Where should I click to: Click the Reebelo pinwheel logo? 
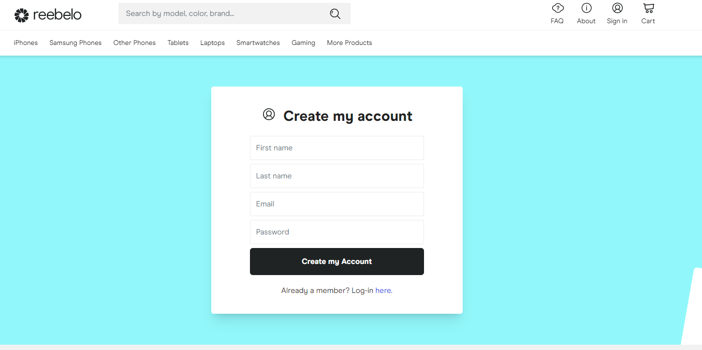[x=20, y=15]
